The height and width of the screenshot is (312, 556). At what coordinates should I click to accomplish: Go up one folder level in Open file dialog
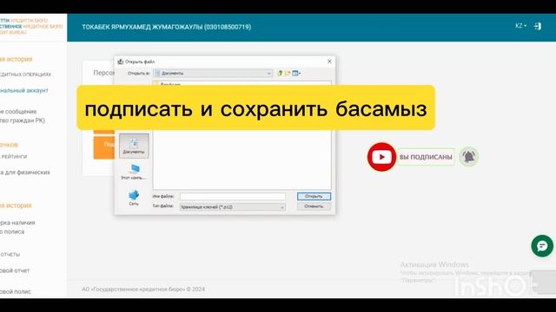(280, 73)
